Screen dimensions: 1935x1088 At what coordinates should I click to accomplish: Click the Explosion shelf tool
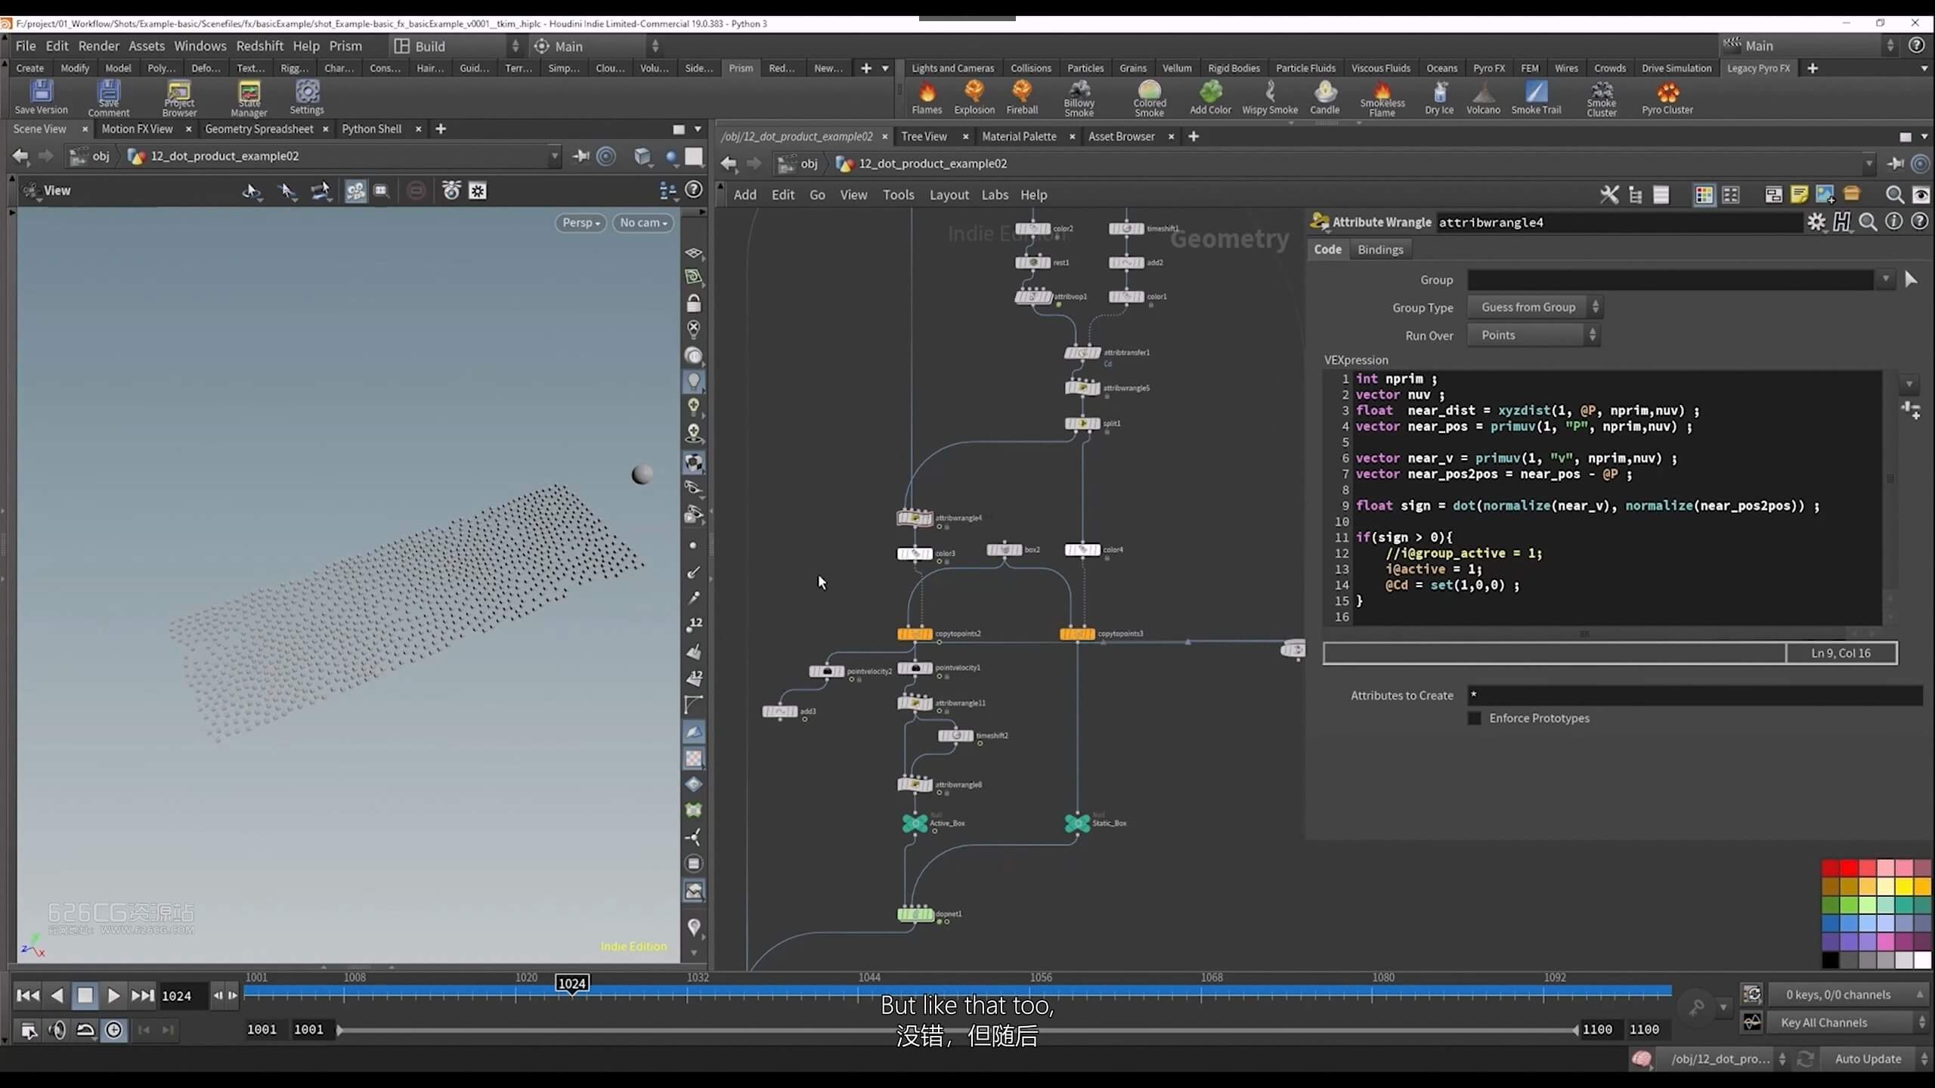coord(974,98)
